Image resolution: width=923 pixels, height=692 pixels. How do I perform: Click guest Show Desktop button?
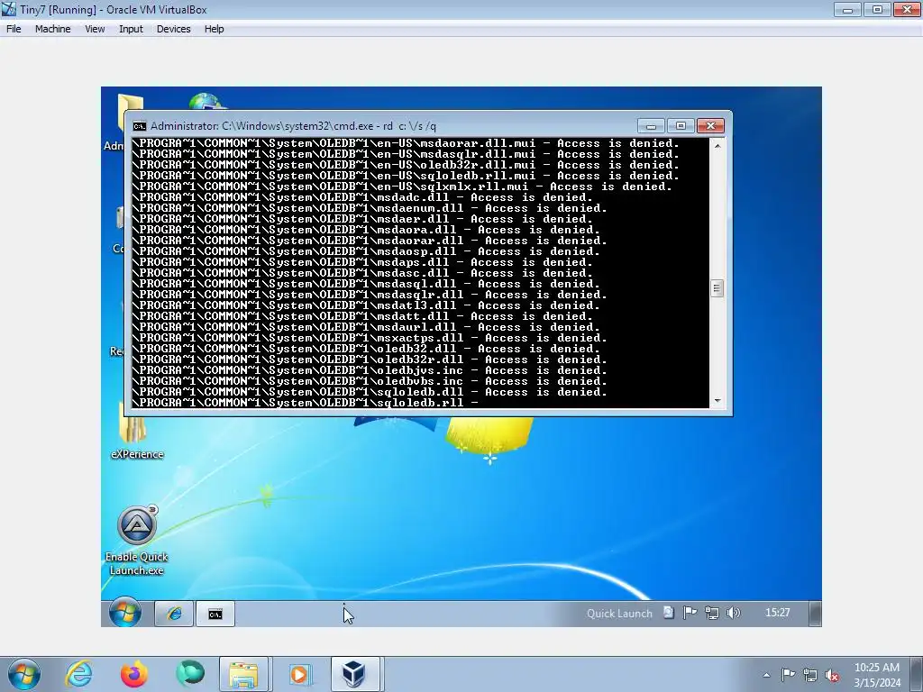(815, 614)
